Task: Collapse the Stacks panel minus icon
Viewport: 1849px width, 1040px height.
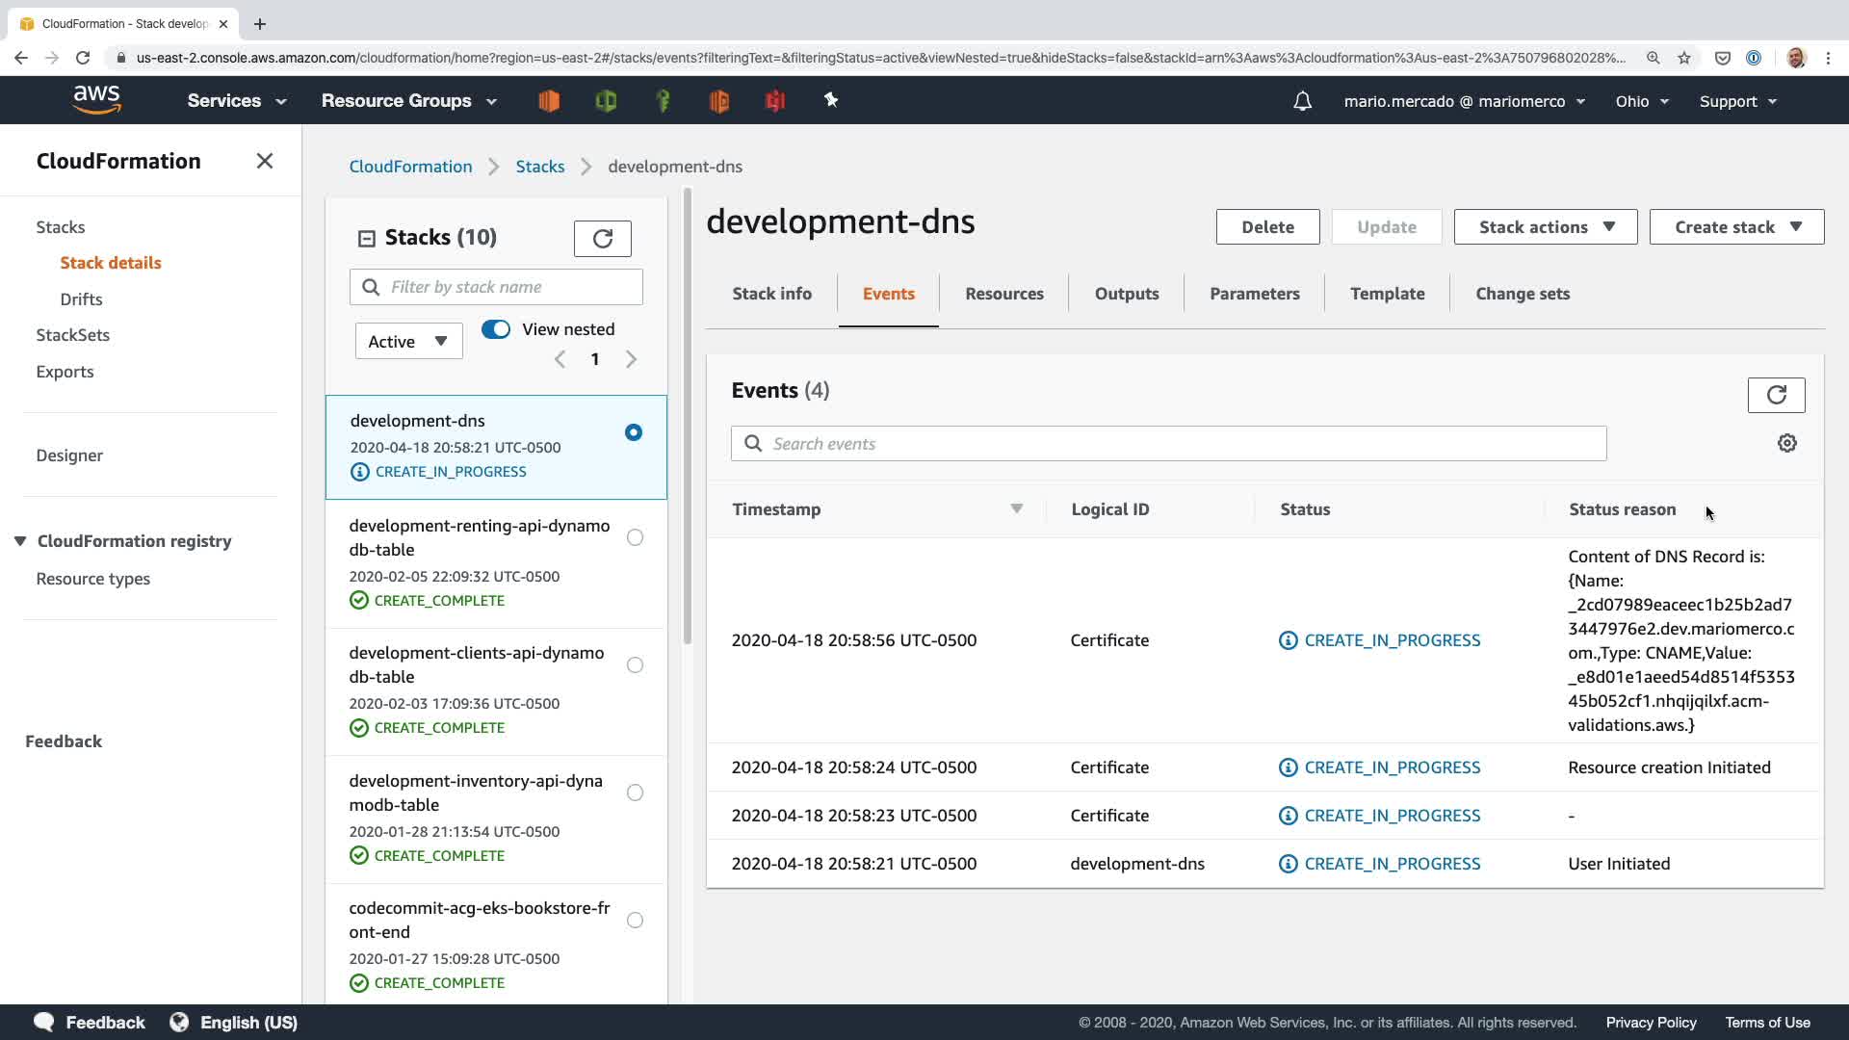Action: coord(366,238)
